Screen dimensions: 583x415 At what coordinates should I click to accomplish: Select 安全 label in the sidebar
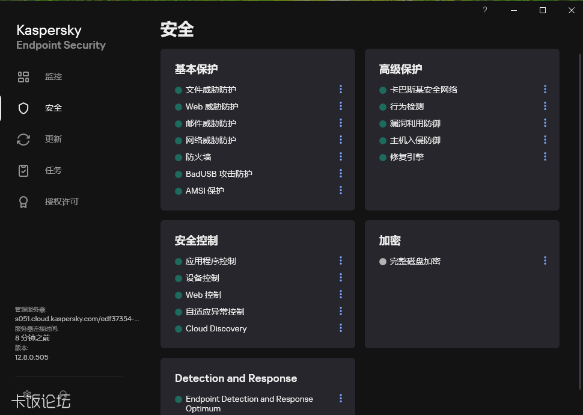point(53,108)
